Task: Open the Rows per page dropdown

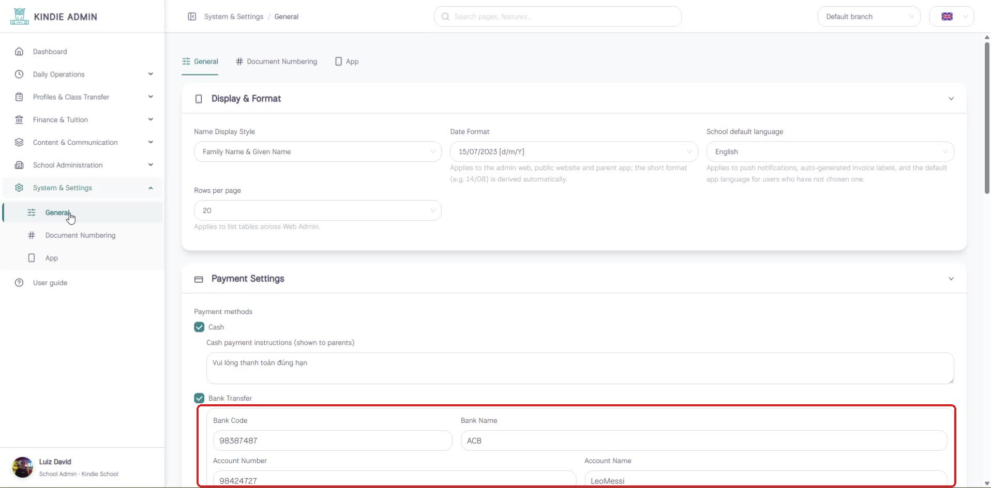Action: point(318,211)
